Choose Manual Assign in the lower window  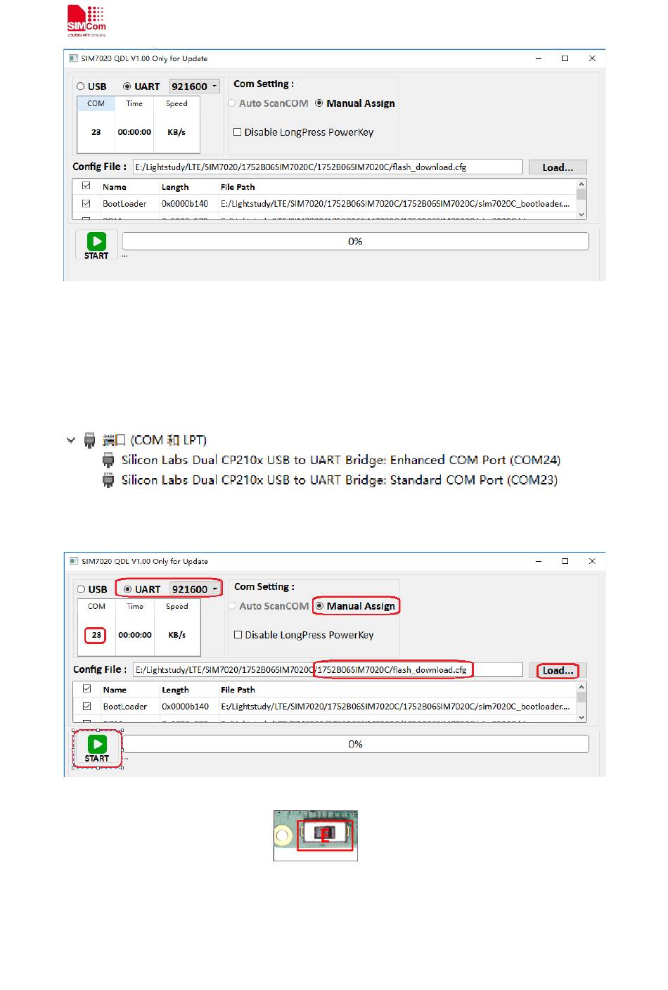click(320, 606)
